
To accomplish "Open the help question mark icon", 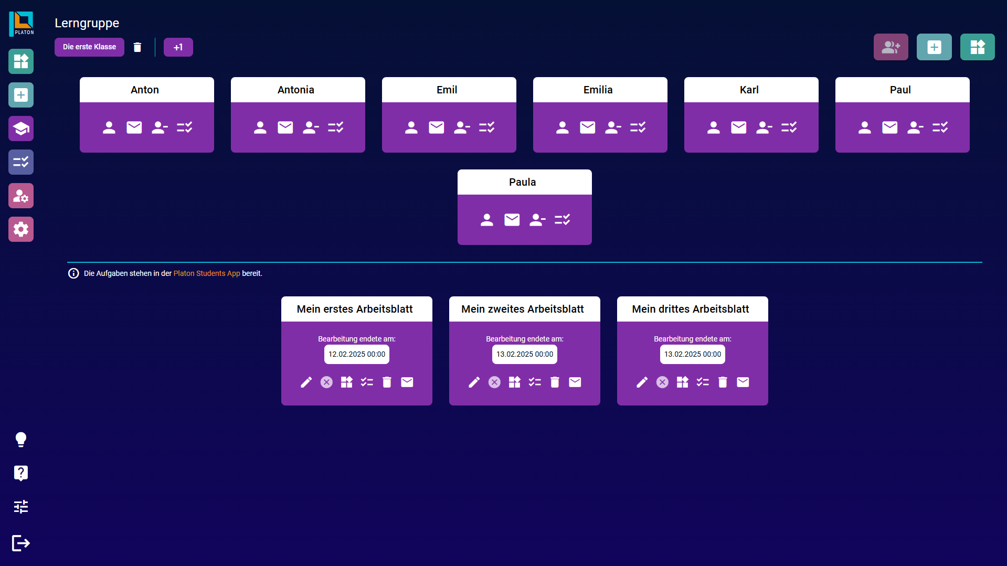I will coord(21,473).
